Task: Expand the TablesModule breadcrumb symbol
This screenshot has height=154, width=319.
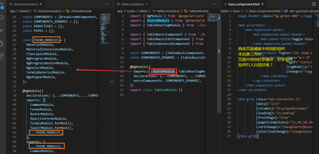Action: point(196,11)
